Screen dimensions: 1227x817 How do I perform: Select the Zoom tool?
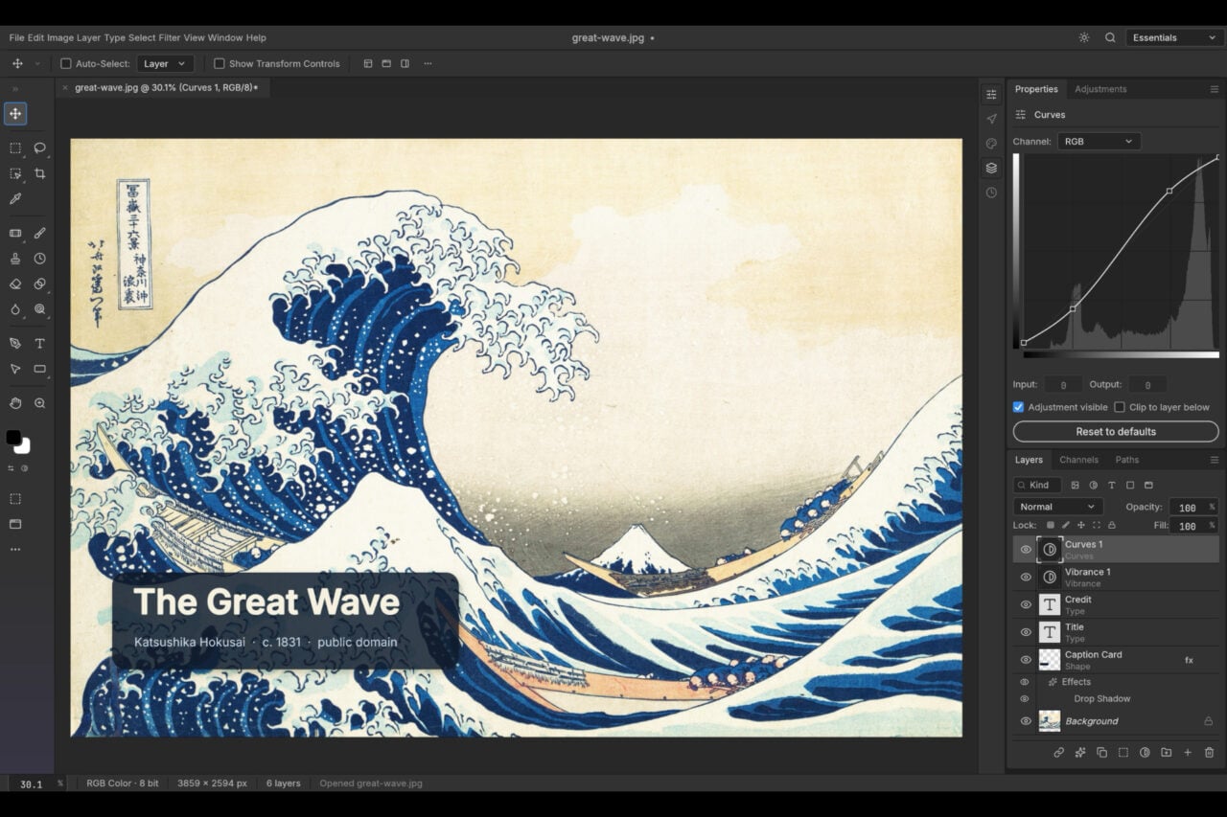(40, 403)
